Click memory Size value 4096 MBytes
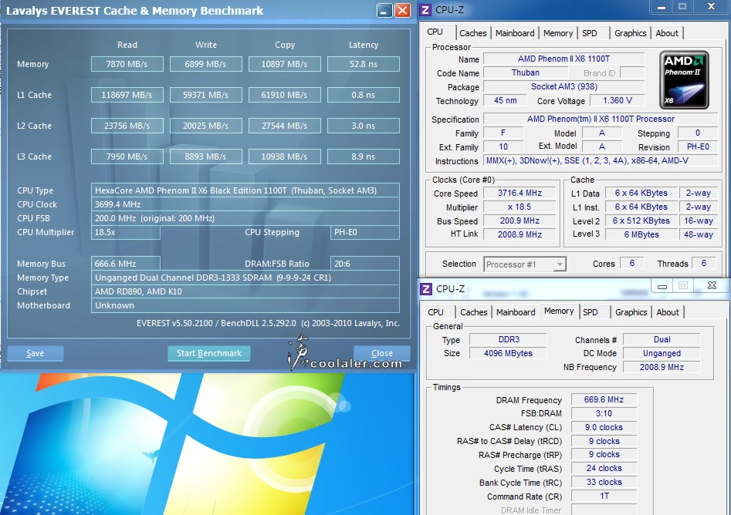The width and height of the screenshot is (731, 515). [508, 353]
